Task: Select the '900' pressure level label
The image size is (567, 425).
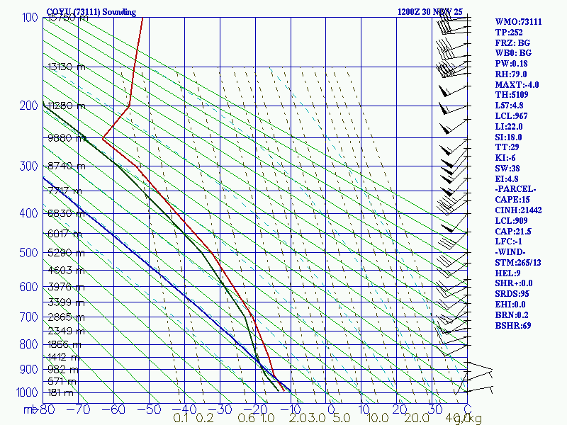Action: click(28, 370)
